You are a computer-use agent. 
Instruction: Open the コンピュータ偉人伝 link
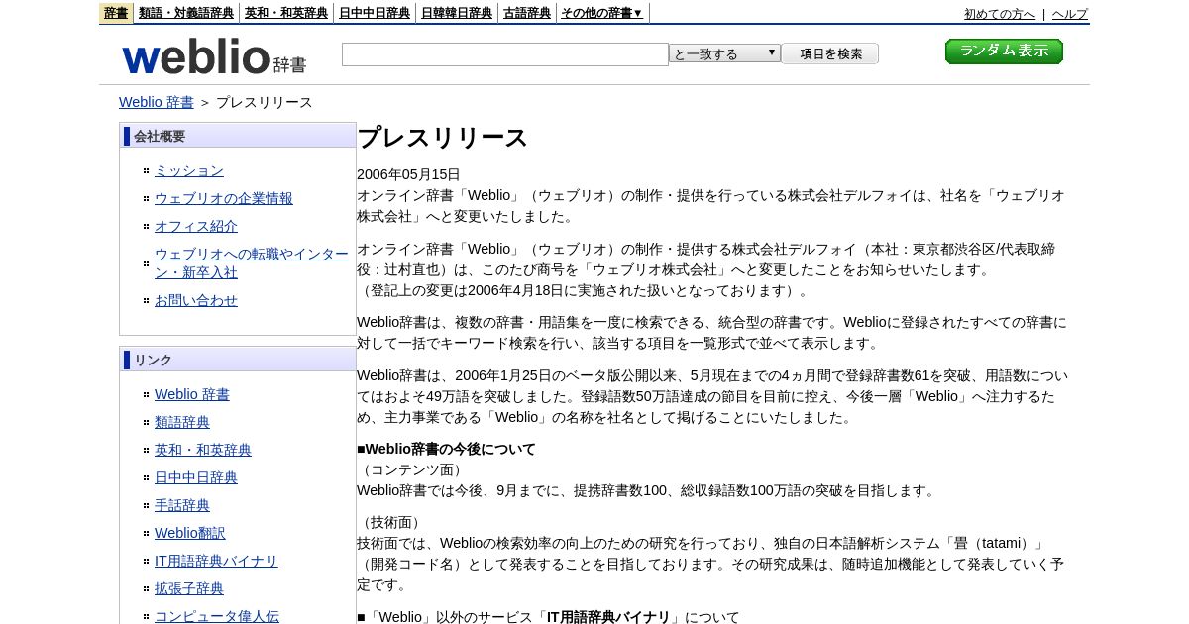217,616
